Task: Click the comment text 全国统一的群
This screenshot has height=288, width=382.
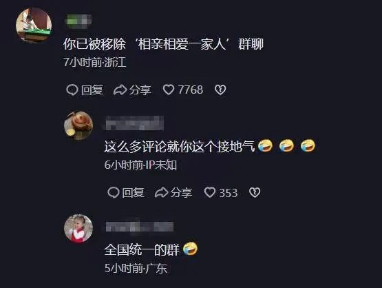Action: pyautogui.click(x=142, y=249)
